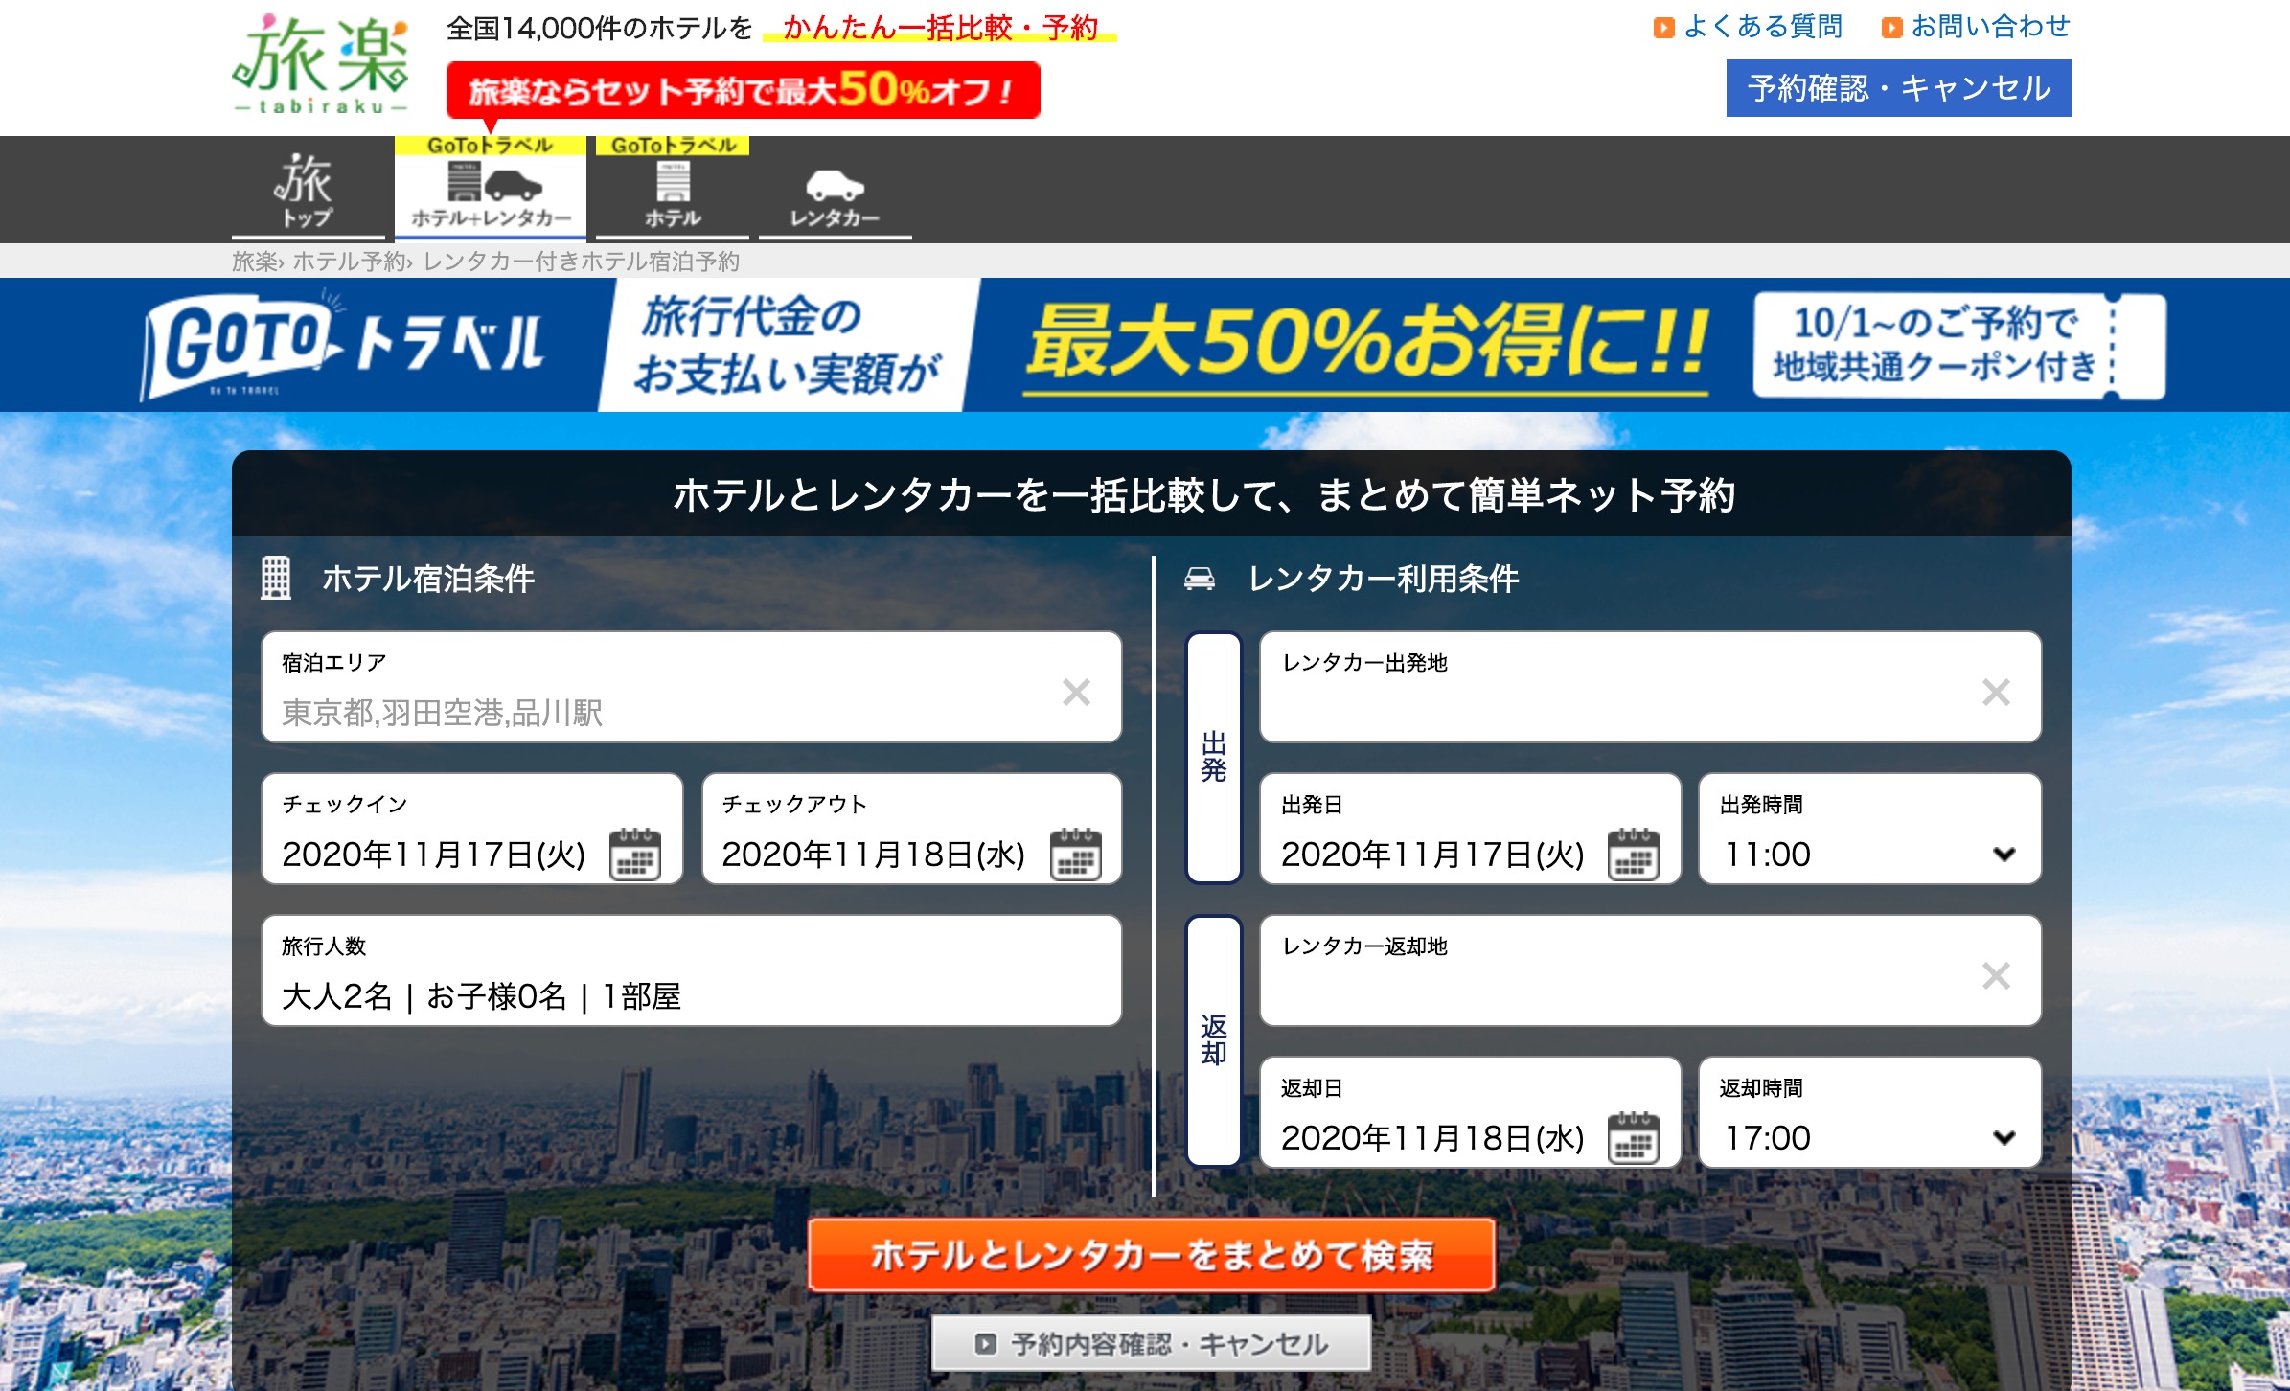Click the blue 予約確認・キャンセル button
The width and height of the screenshot is (2290, 1391).
[x=1899, y=88]
